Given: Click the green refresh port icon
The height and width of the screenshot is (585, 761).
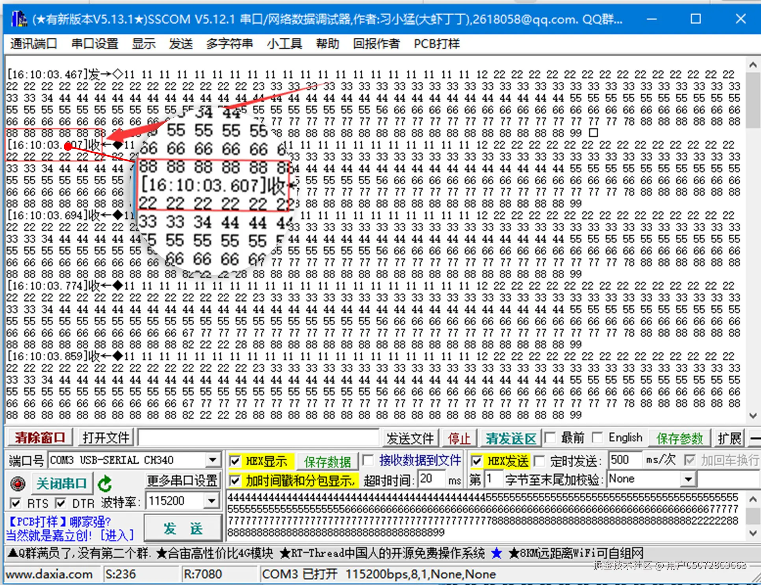Looking at the screenshot, I should coord(105,483).
